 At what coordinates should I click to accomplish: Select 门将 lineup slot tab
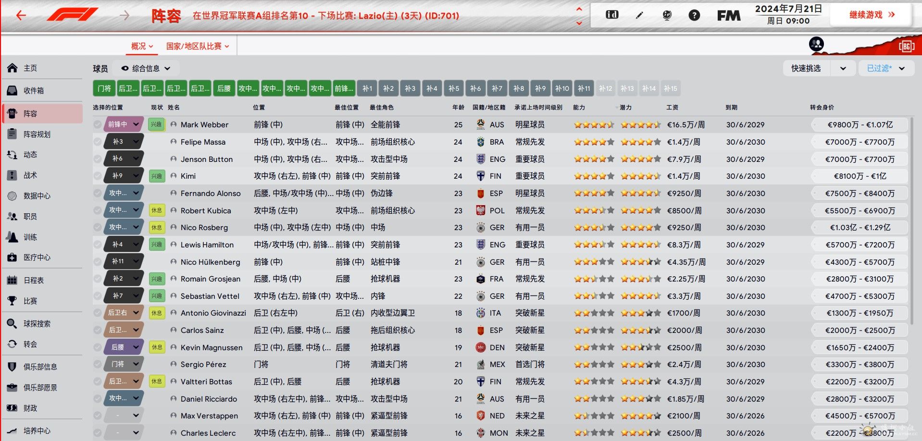tap(104, 88)
